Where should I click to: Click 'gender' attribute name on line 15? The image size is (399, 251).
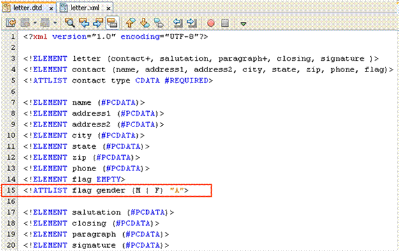110,190
